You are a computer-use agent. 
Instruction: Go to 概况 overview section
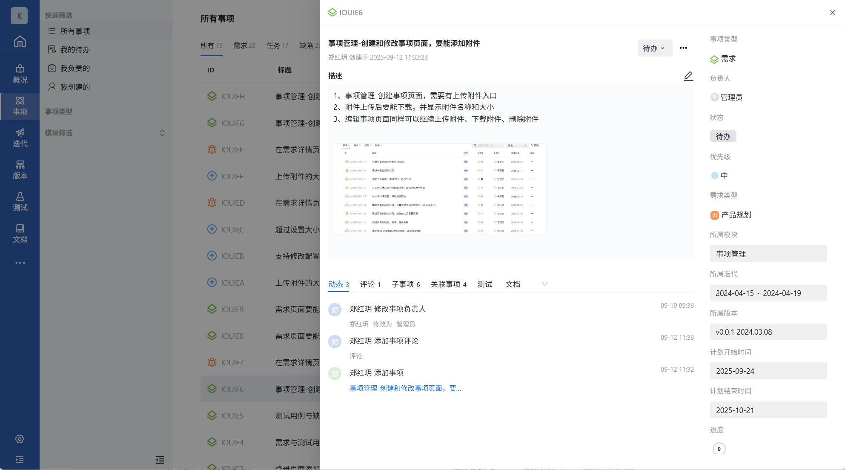20,74
